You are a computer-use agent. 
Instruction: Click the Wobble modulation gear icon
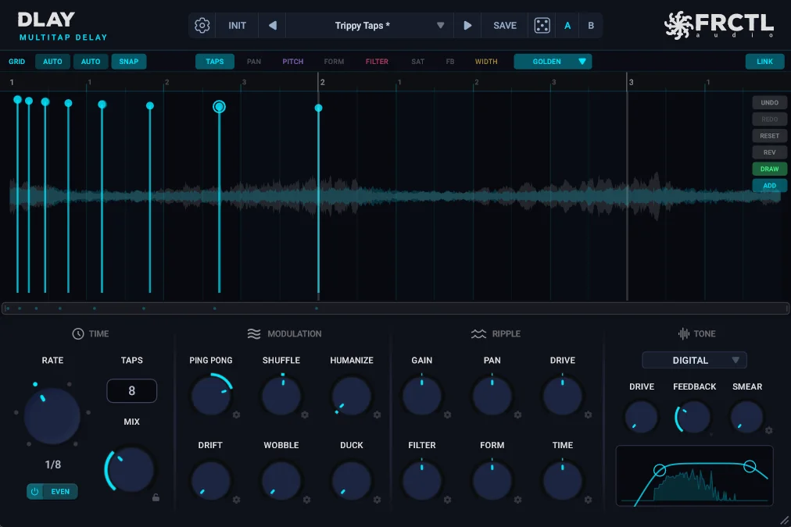(x=306, y=500)
